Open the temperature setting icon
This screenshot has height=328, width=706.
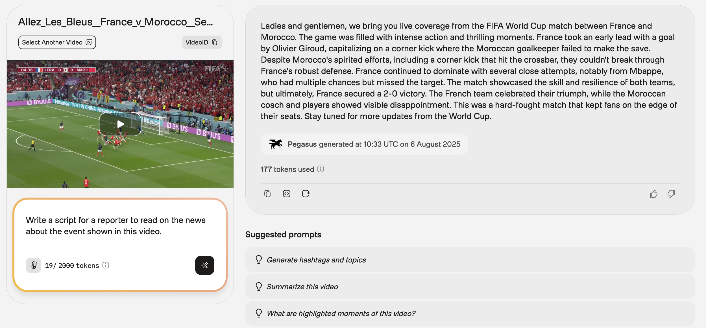(x=34, y=265)
